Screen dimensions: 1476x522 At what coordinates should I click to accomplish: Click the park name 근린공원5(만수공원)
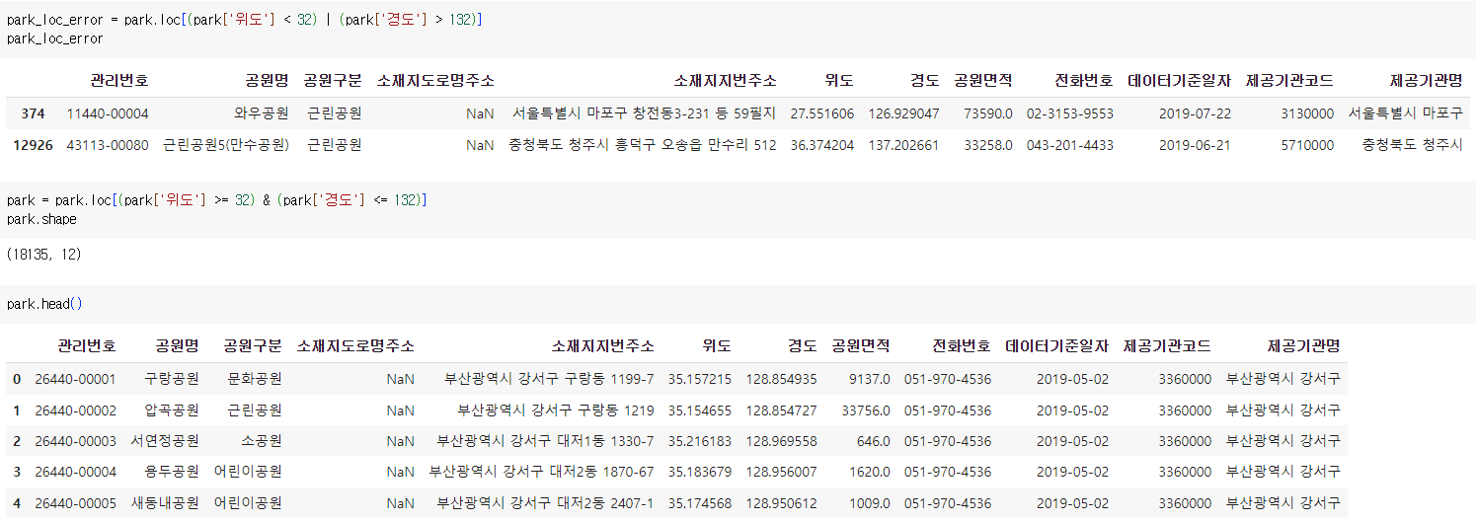[x=226, y=145]
